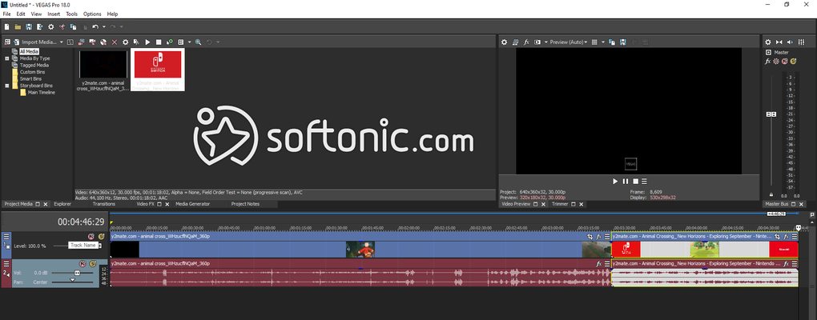
Task: Click the Get Media from web globe icon
Action: pyautogui.click(x=103, y=42)
